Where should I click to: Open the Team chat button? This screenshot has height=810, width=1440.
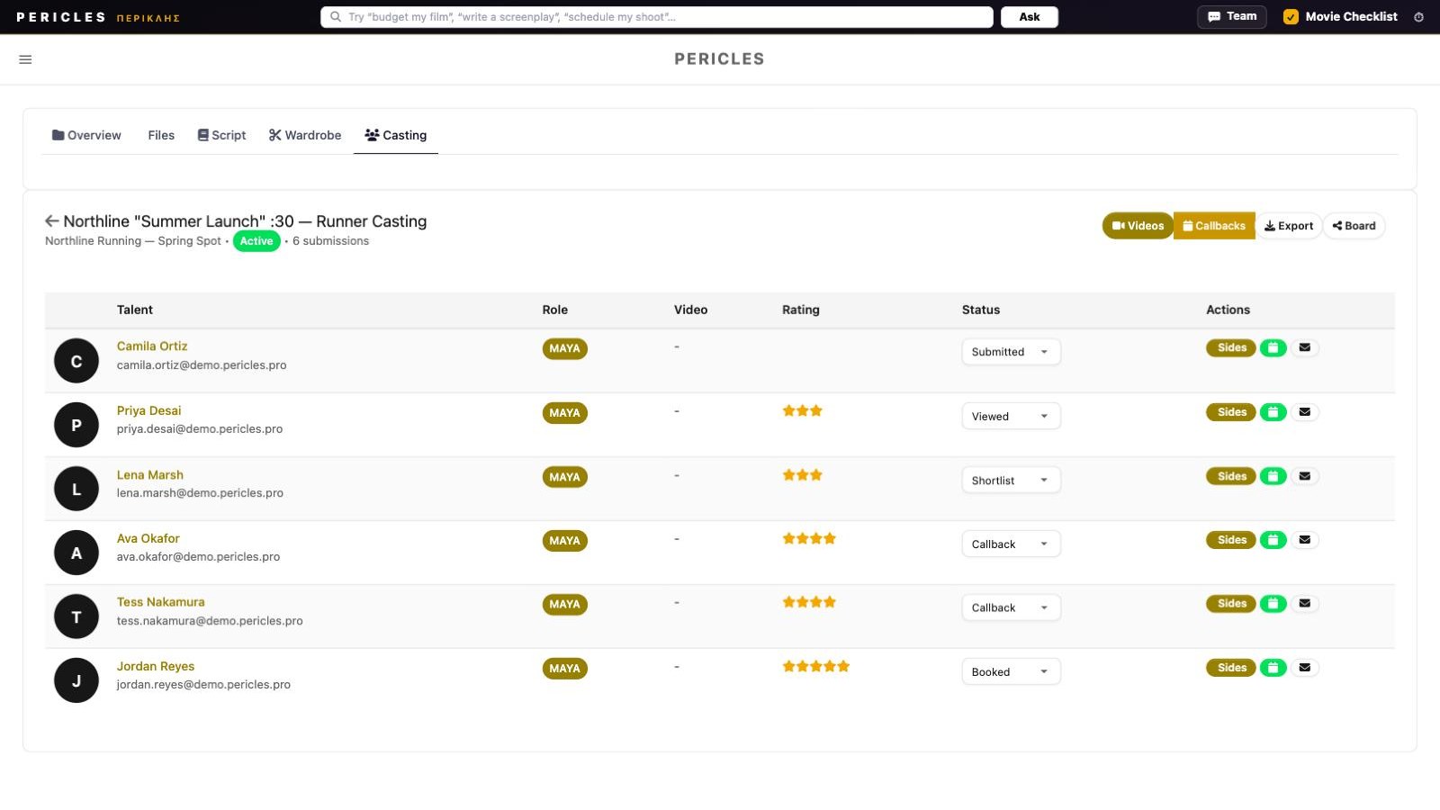(x=1231, y=17)
